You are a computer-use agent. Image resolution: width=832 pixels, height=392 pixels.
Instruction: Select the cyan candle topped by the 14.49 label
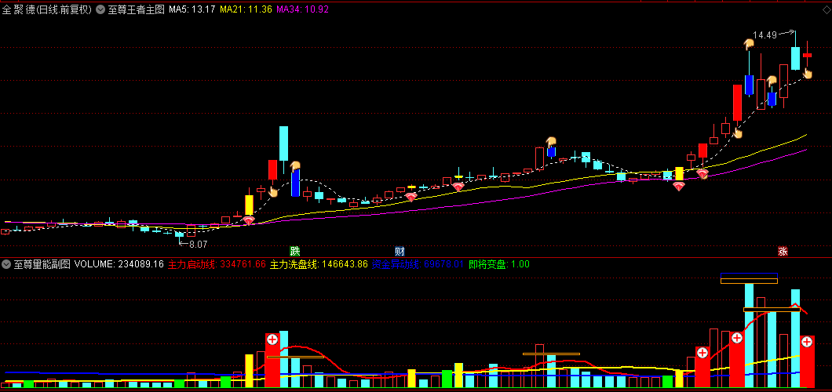(795, 58)
